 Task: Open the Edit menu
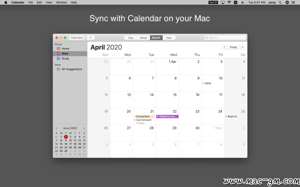pos(39,2)
